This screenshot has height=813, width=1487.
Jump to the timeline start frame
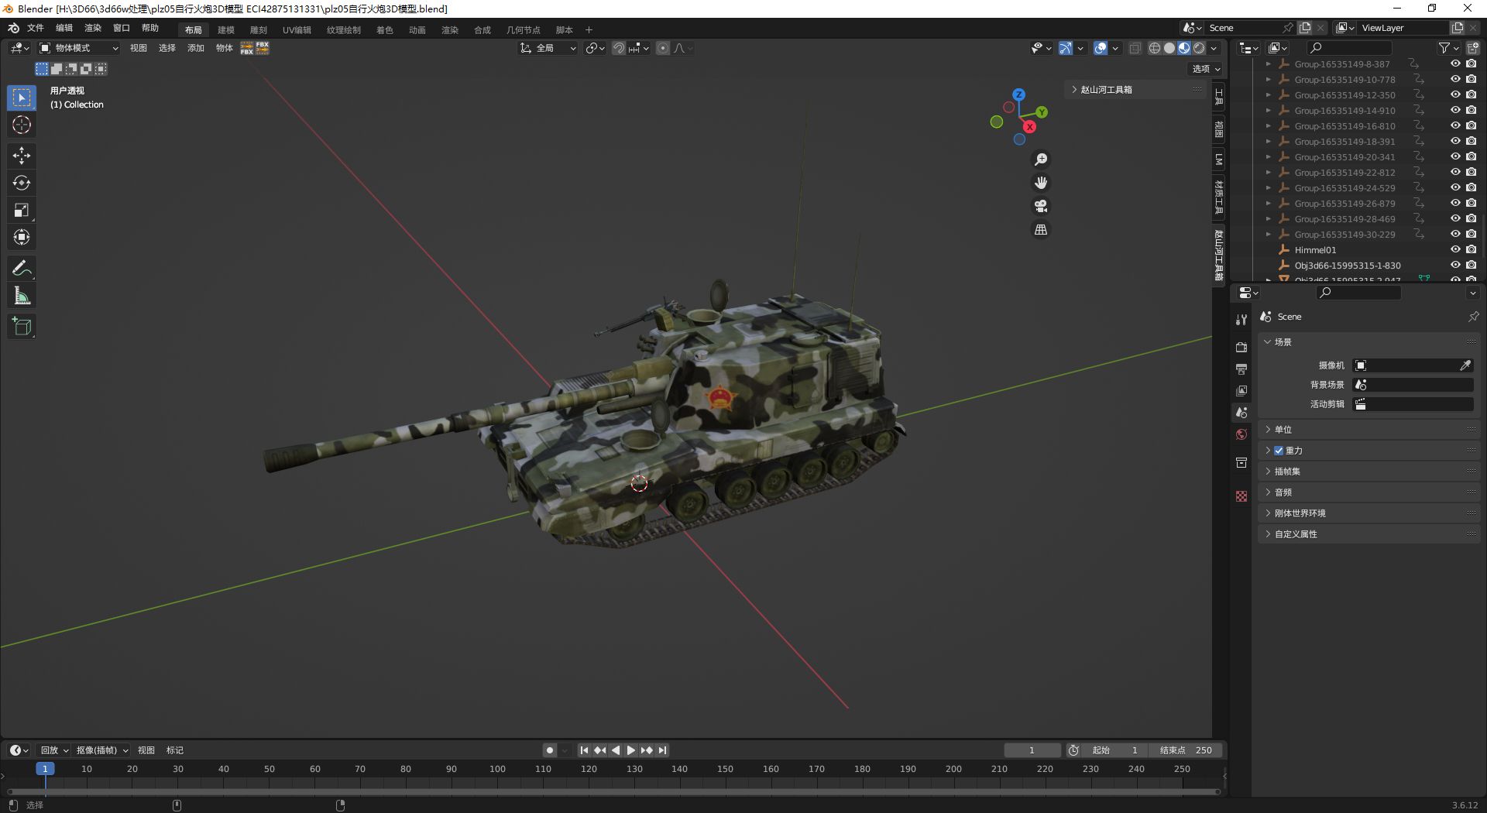click(x=584, y=750)
